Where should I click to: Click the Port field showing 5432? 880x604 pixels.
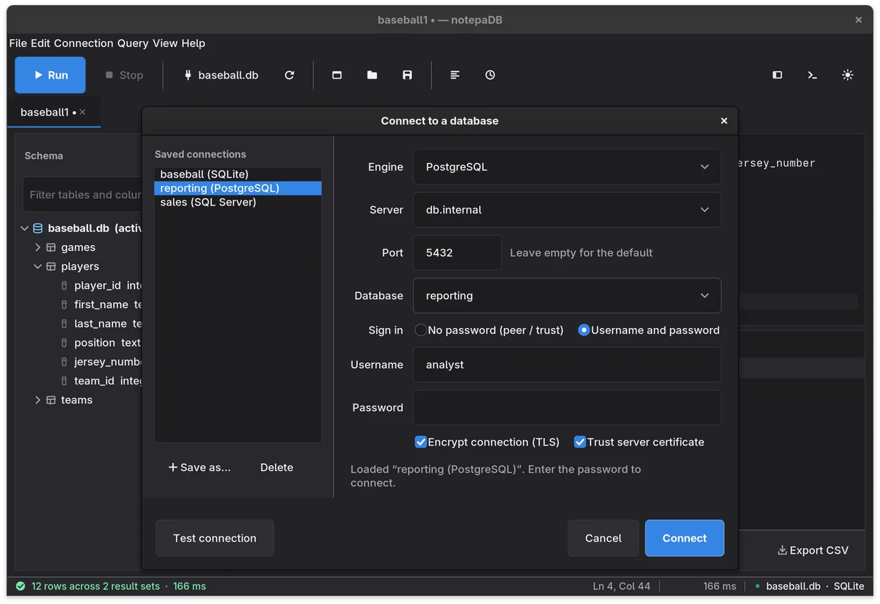point(458,252)
